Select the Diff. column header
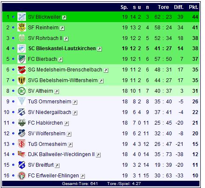The width and height of the screenshot is (205, 188). tap(179, 7)
